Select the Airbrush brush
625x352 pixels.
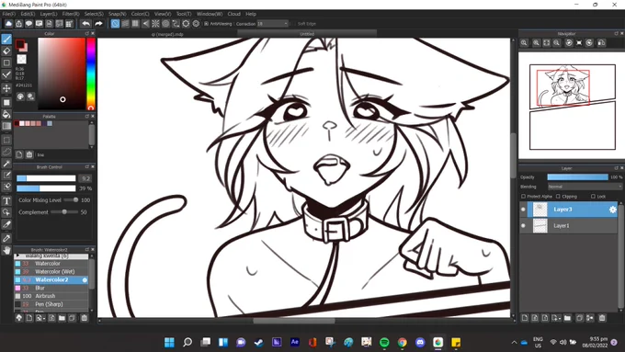click(51, 296)
